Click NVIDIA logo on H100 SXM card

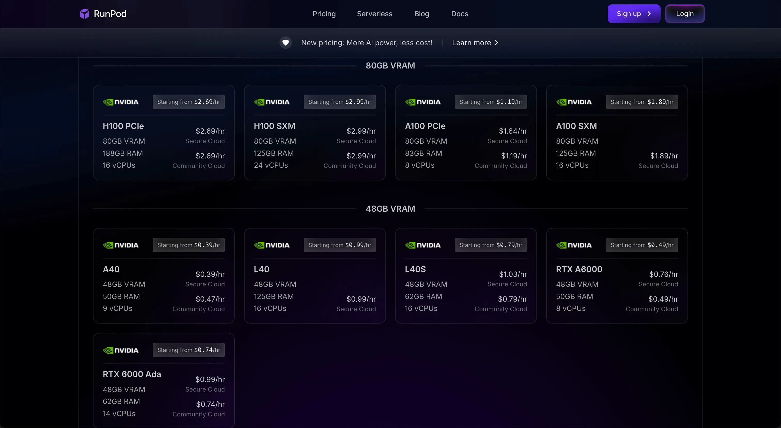click(x=272, y=102)
